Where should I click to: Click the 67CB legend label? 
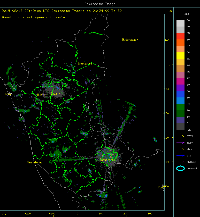pyautogui.click(x=190, y=136)
